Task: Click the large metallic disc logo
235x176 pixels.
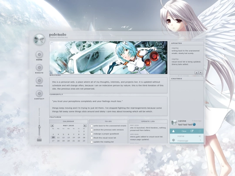Action: point(39,40)
